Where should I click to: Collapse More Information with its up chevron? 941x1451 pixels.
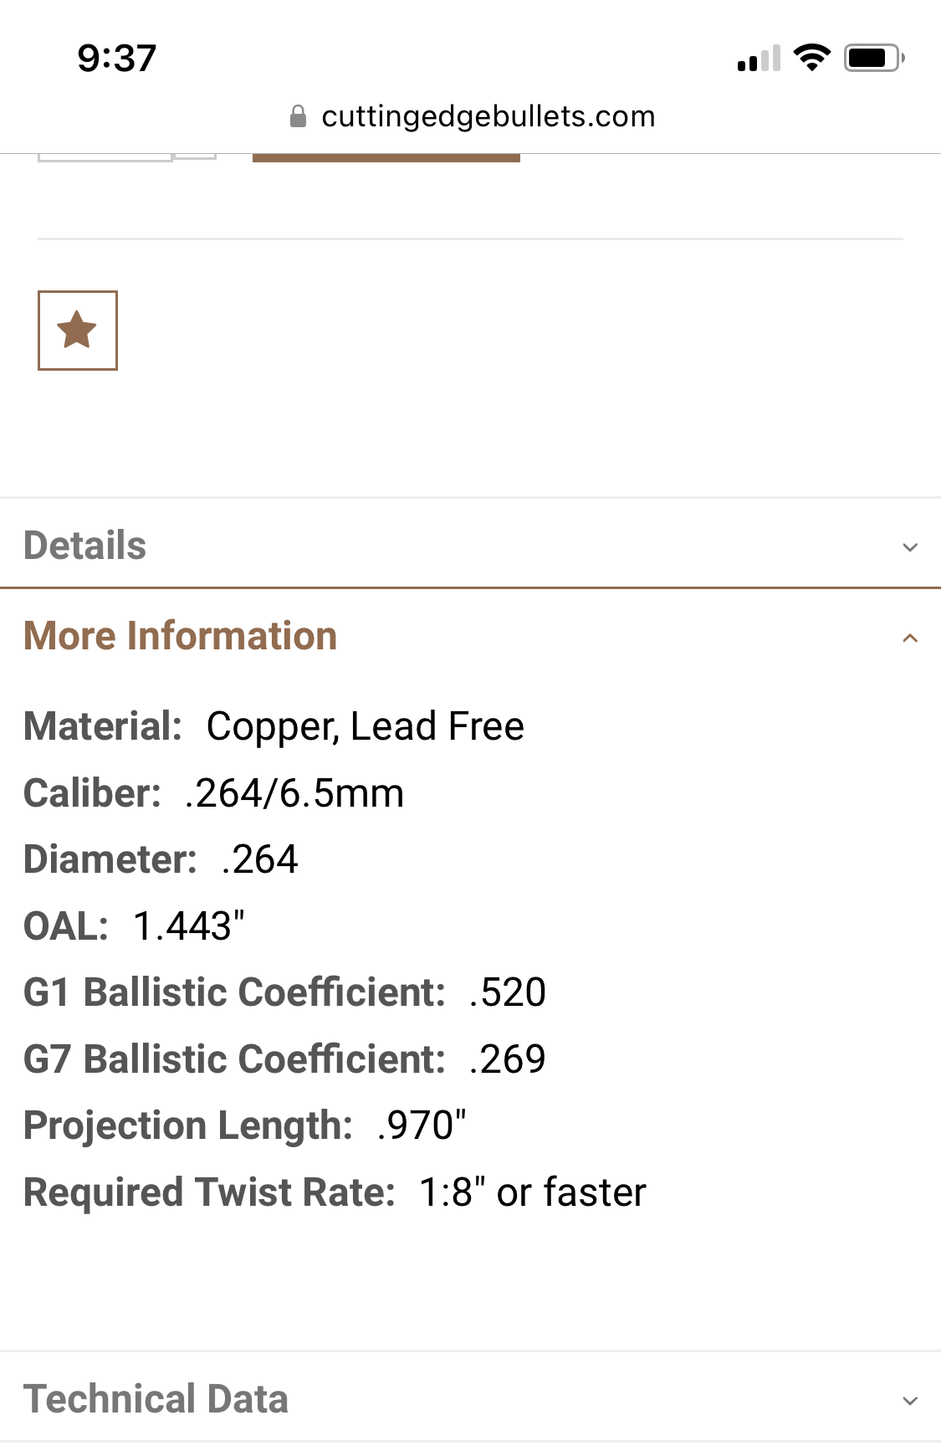click(x=910, y=638)
